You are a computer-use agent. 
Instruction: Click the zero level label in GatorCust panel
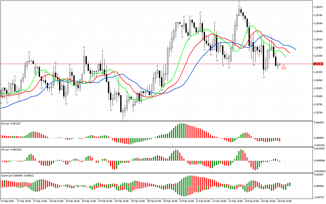(319, 186)
